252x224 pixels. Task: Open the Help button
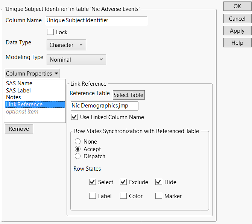pyautogui.click(x=237, y=43)
